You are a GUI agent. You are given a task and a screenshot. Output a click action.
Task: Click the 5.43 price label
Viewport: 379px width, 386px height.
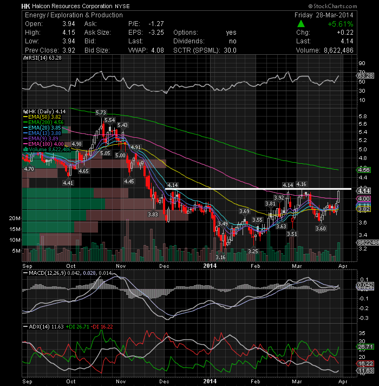122,125
